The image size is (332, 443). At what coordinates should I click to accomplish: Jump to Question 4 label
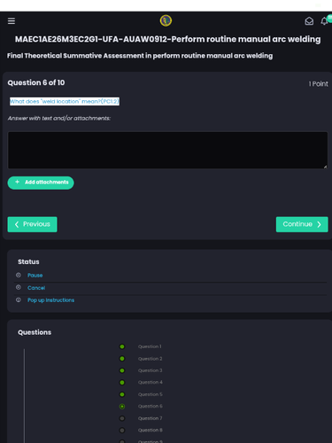(151, 382)
